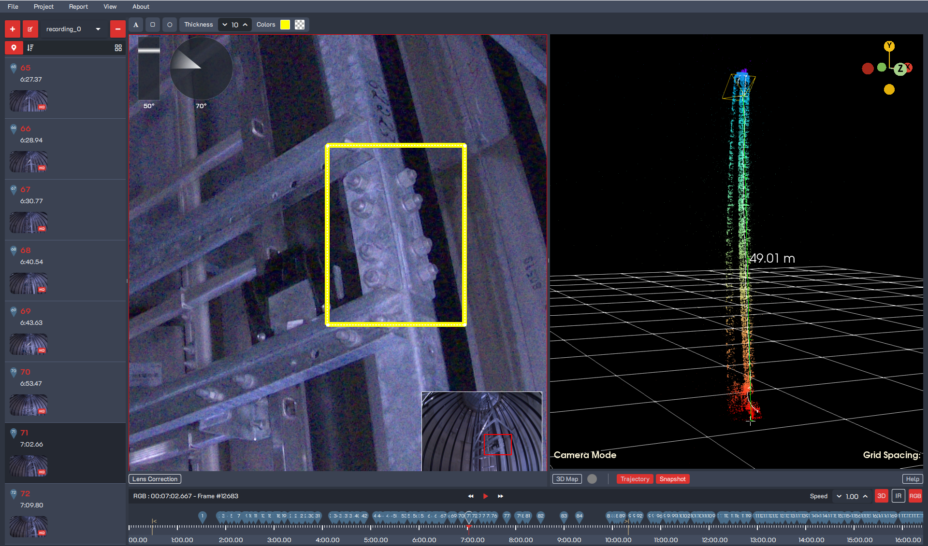Click the thickness value 10
Screen dimensions: 928x546
coord(235,25)
